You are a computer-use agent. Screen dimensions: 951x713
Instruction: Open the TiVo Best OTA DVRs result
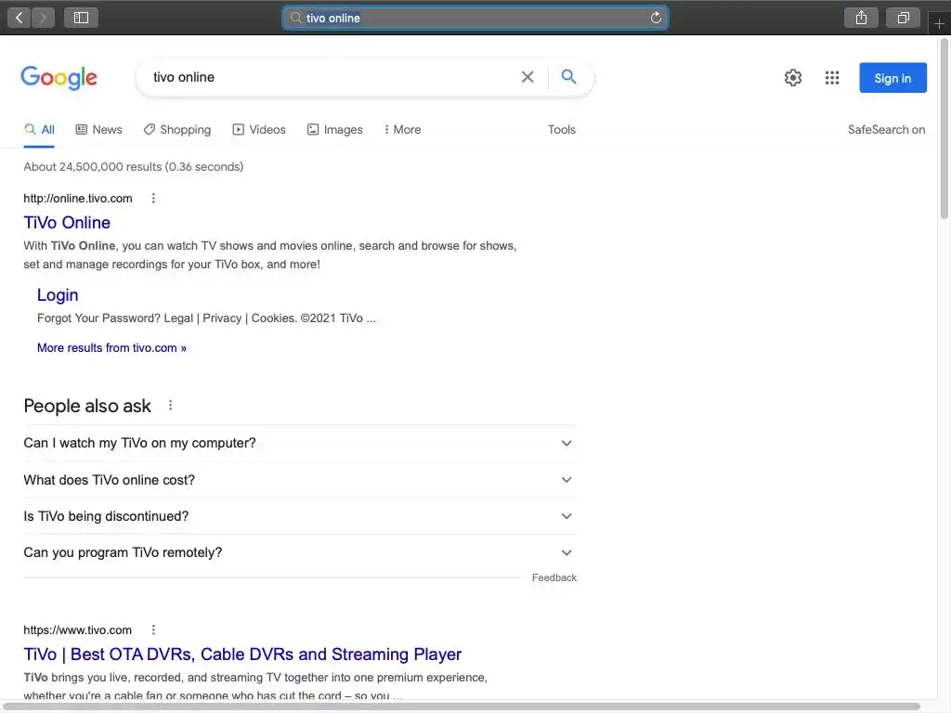[242, 655]
